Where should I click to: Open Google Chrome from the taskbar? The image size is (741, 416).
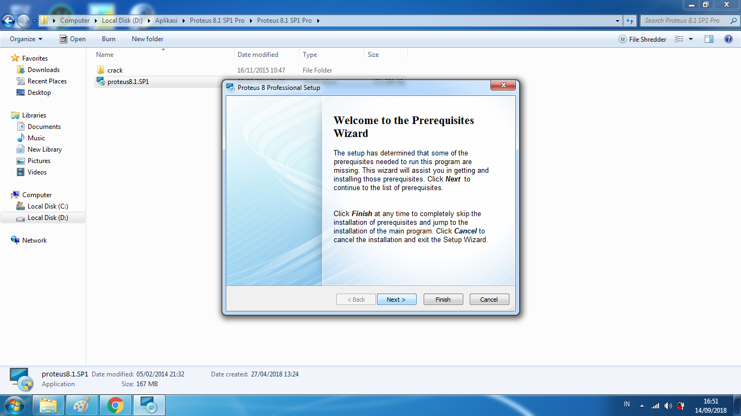115,405
